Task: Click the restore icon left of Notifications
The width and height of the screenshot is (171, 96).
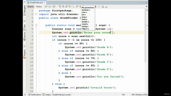Action: coord(25,95)
